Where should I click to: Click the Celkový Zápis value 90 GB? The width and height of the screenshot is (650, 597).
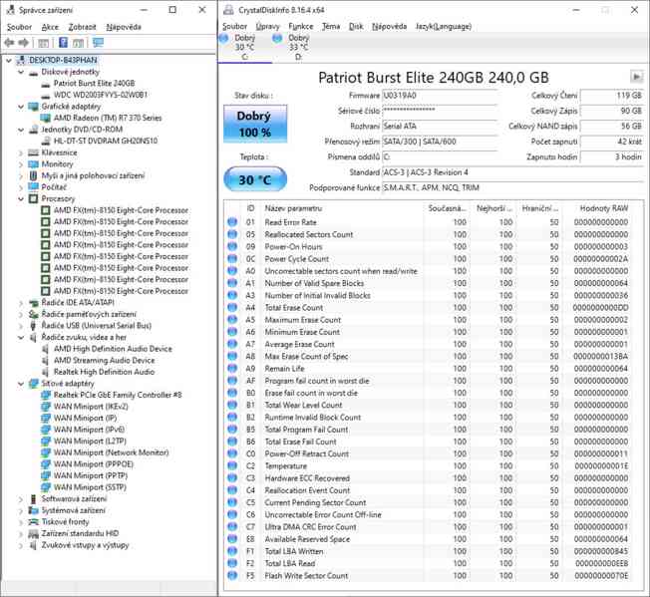(611, 111)
